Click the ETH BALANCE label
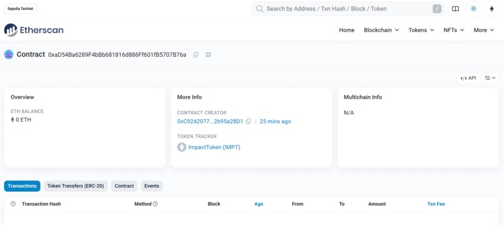This screenshot has height=225, width=504. tap(27, 111)
